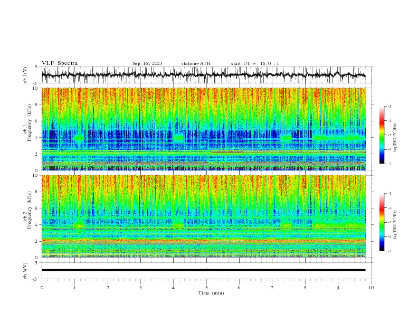418x323 pixels.
Task: Click time axis tick label "6"
Action: pyautogui.click(x=239, y=288)
